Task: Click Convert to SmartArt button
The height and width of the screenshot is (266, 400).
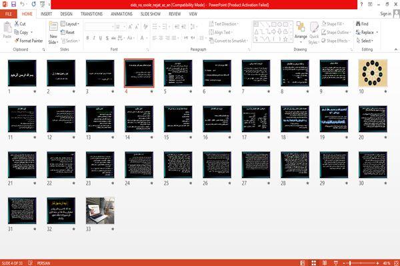Action: point(228,41)
